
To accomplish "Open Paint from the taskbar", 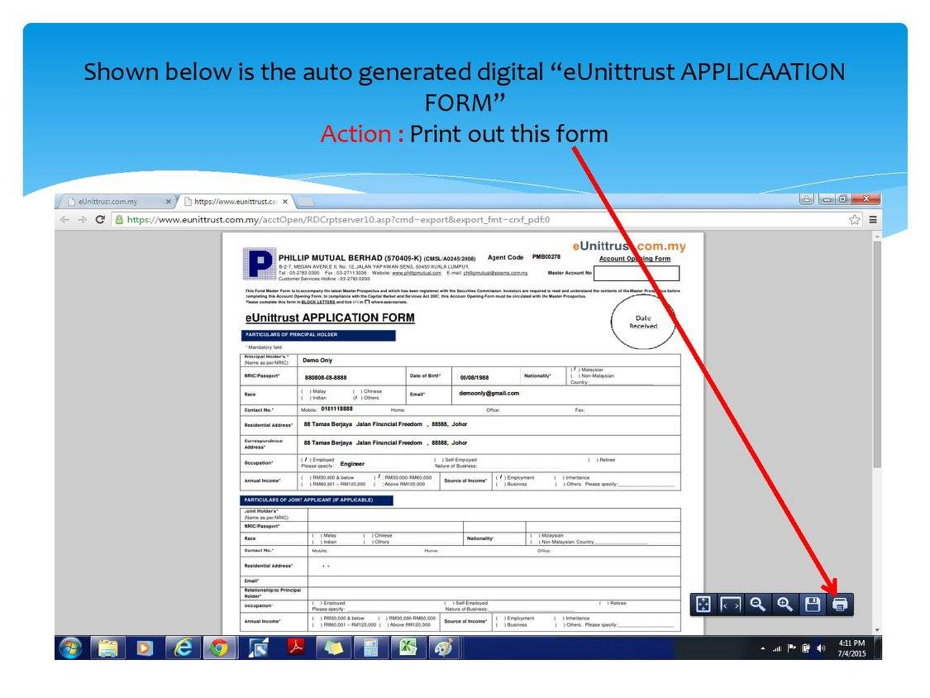I will 444,648.
